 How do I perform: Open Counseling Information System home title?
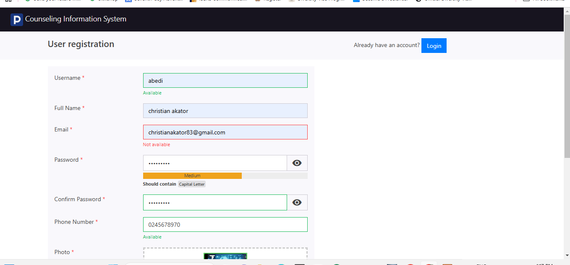tap(76, 19)
